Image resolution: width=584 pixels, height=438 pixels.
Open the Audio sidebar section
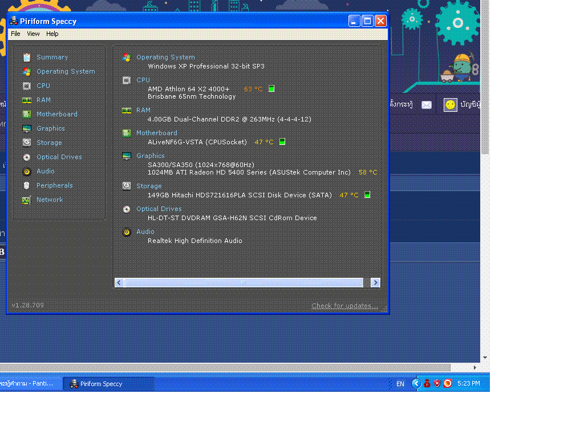click(46, 171)
